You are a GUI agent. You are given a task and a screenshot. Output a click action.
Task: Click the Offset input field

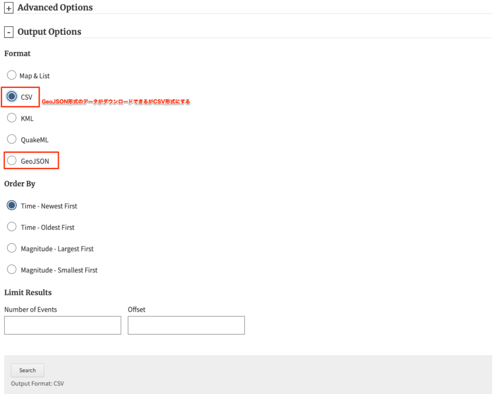point(186,325)
